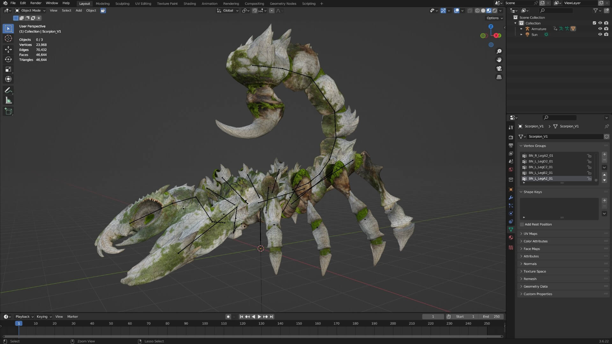Image resolution: width=612 pixels, height=344 pixels.
Task: Switch to the Sculpting workspace tab
Action: click(122, 4)
